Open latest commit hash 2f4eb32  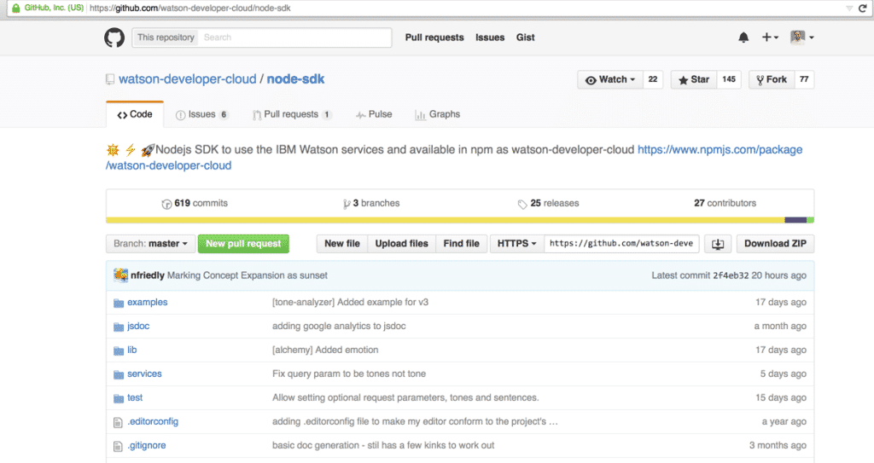tap(731, 275)
